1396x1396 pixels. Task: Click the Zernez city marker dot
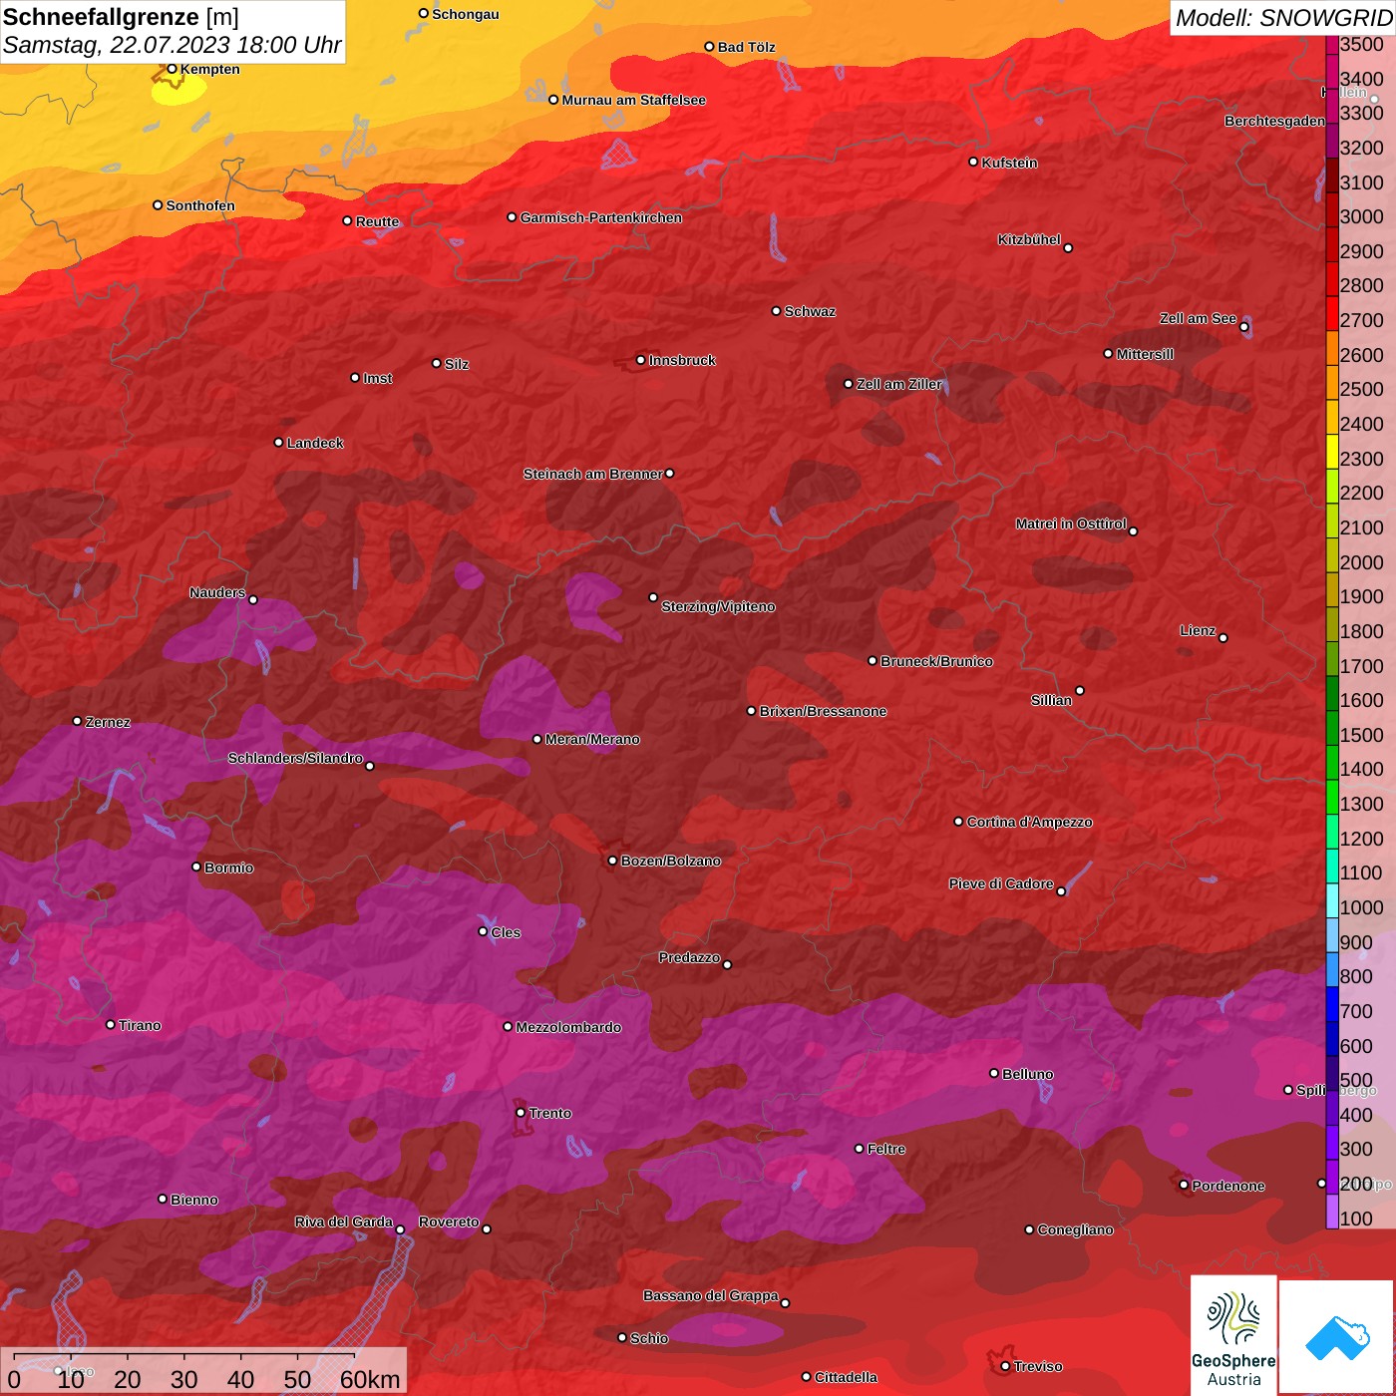[78, 721]
